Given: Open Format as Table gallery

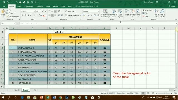Looking at the screenshot, I should 114,14.
